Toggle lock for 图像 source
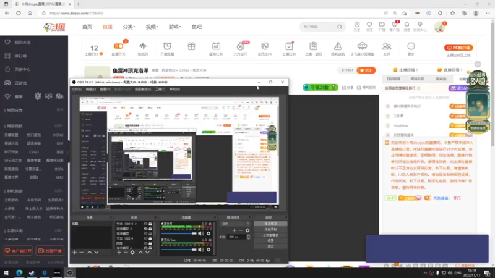 coord(150,243)
